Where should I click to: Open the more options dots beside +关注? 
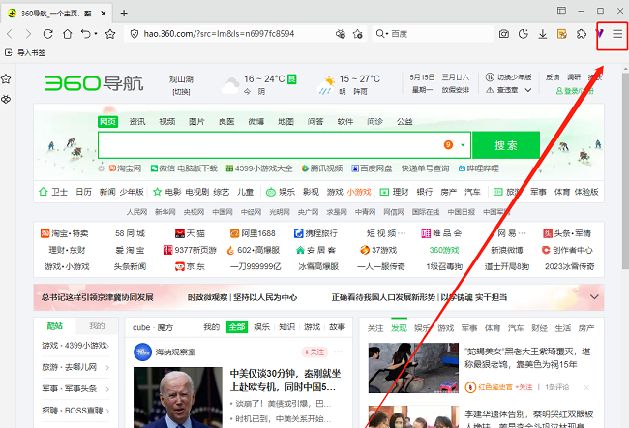338,352
